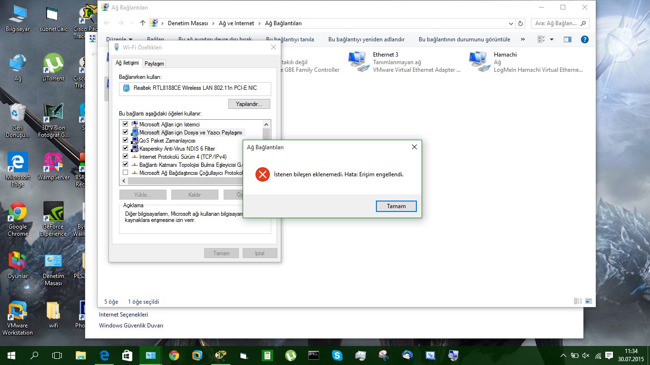Select the Hamachi network adapter icon
This screenshot has height=365, width=650.
[x=480, y=62]
